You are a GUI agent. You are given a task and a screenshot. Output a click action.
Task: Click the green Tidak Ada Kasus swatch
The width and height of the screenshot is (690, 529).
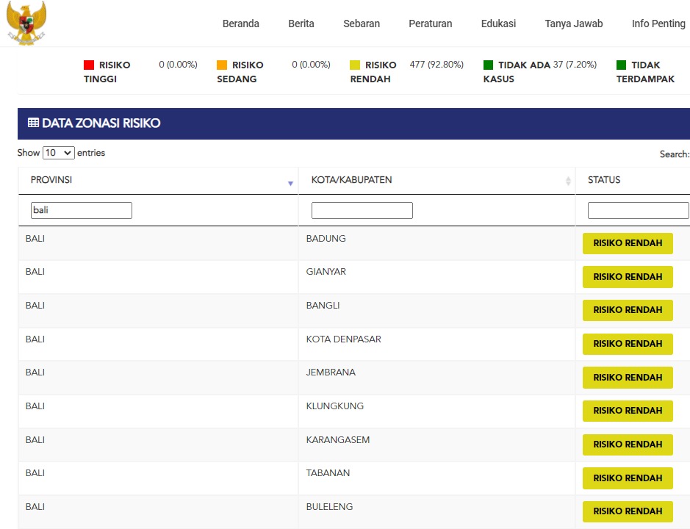488,65
